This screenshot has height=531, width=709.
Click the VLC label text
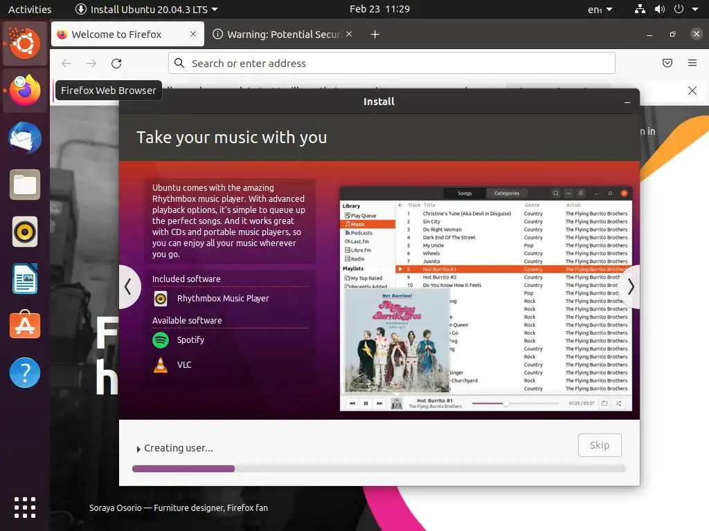(184, 365)
